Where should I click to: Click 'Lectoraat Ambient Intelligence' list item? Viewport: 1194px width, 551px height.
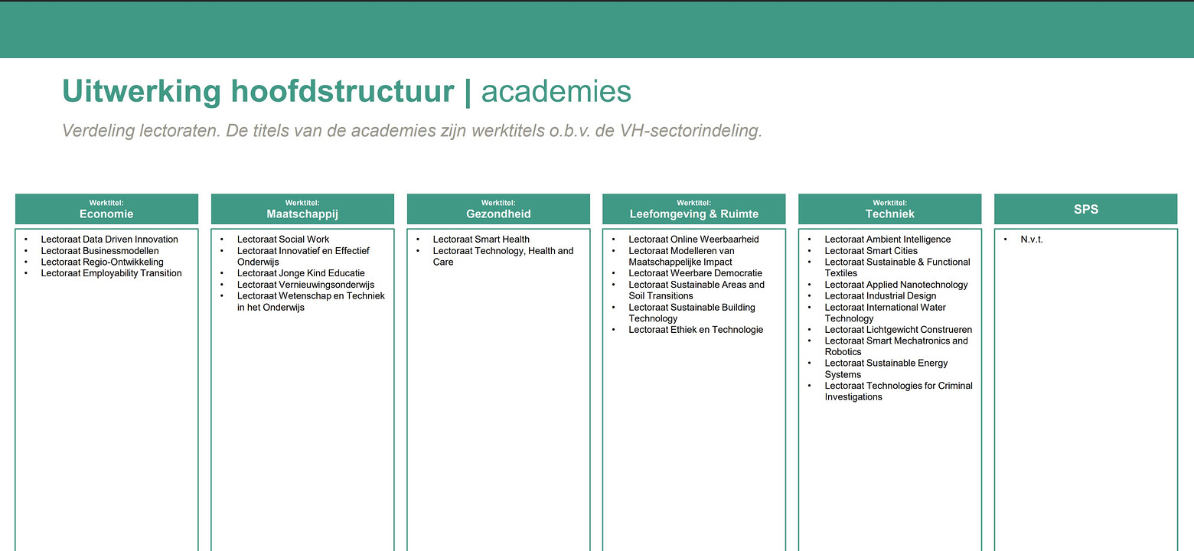point(887,240)
